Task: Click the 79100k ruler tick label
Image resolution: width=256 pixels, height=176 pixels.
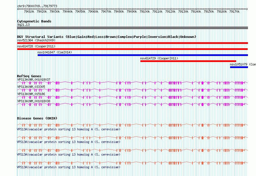Action: coord(145,11)
